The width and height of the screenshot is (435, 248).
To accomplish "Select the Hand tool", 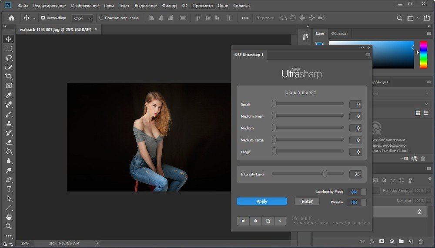I will coord(9,217).
